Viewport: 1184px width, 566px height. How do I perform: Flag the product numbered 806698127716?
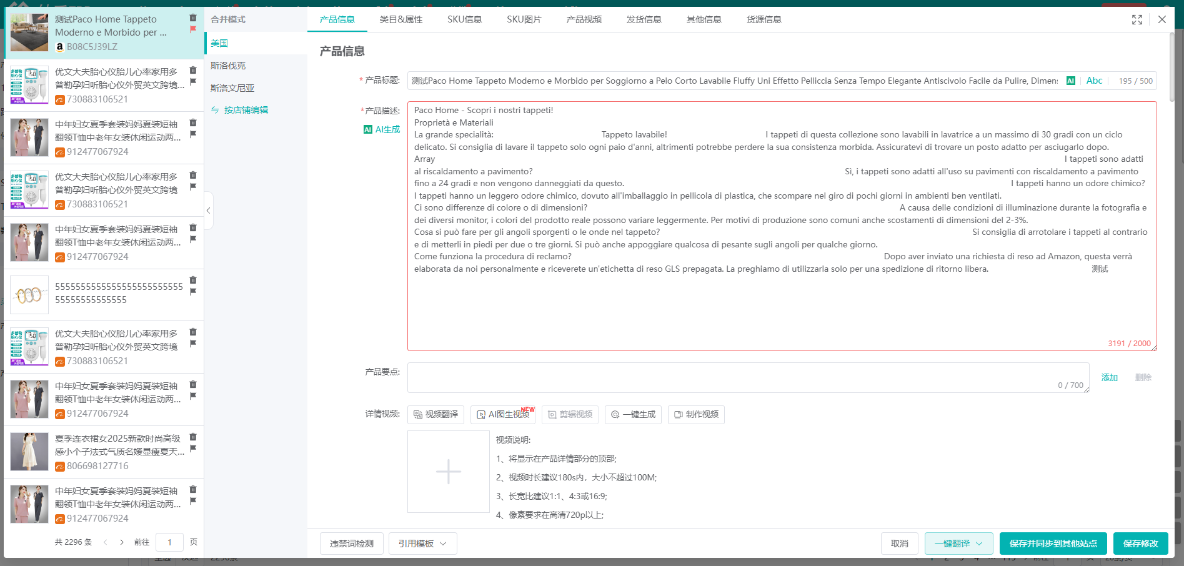pyautogui.click(x=193, y=448)
